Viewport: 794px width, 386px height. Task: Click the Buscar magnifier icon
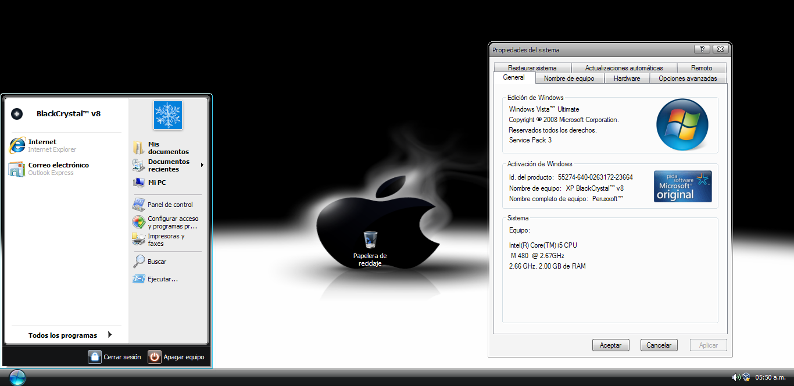138,262
